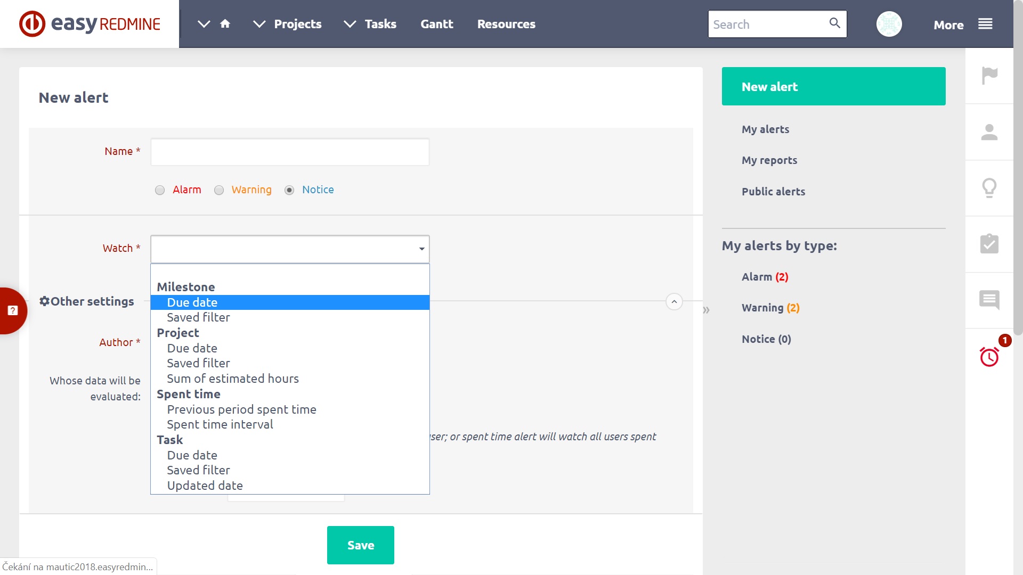Select the Warning radio button
This screenshot has height=575, width=1023.
tap(219, 190)
